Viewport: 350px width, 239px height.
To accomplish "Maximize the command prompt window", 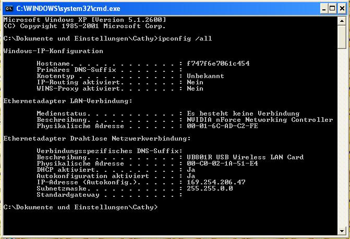I will click(x=332, y=9).
